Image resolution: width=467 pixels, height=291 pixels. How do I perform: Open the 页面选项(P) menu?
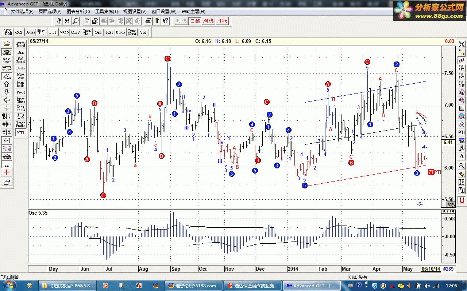point(50,12)
